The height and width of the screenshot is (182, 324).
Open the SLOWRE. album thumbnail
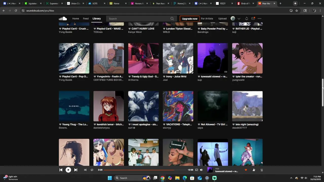coord(74,106)
